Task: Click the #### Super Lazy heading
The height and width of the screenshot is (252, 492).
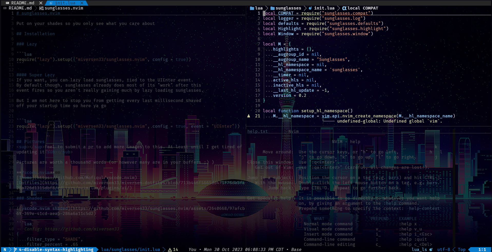Action: click(35, 75)
